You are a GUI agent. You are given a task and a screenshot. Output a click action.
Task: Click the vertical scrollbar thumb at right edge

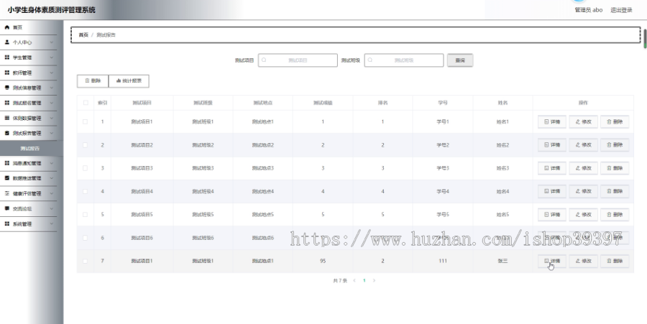pyautogui.click(x=645, y=38)
